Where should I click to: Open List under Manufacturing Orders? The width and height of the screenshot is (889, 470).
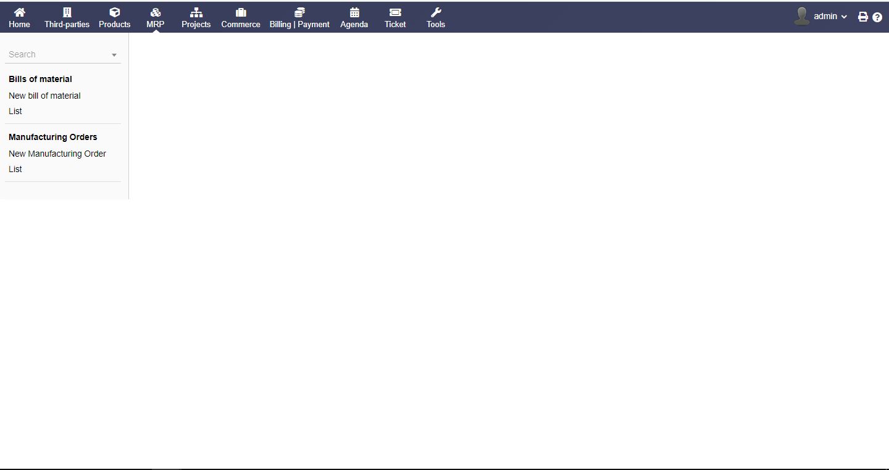(15, 169)
